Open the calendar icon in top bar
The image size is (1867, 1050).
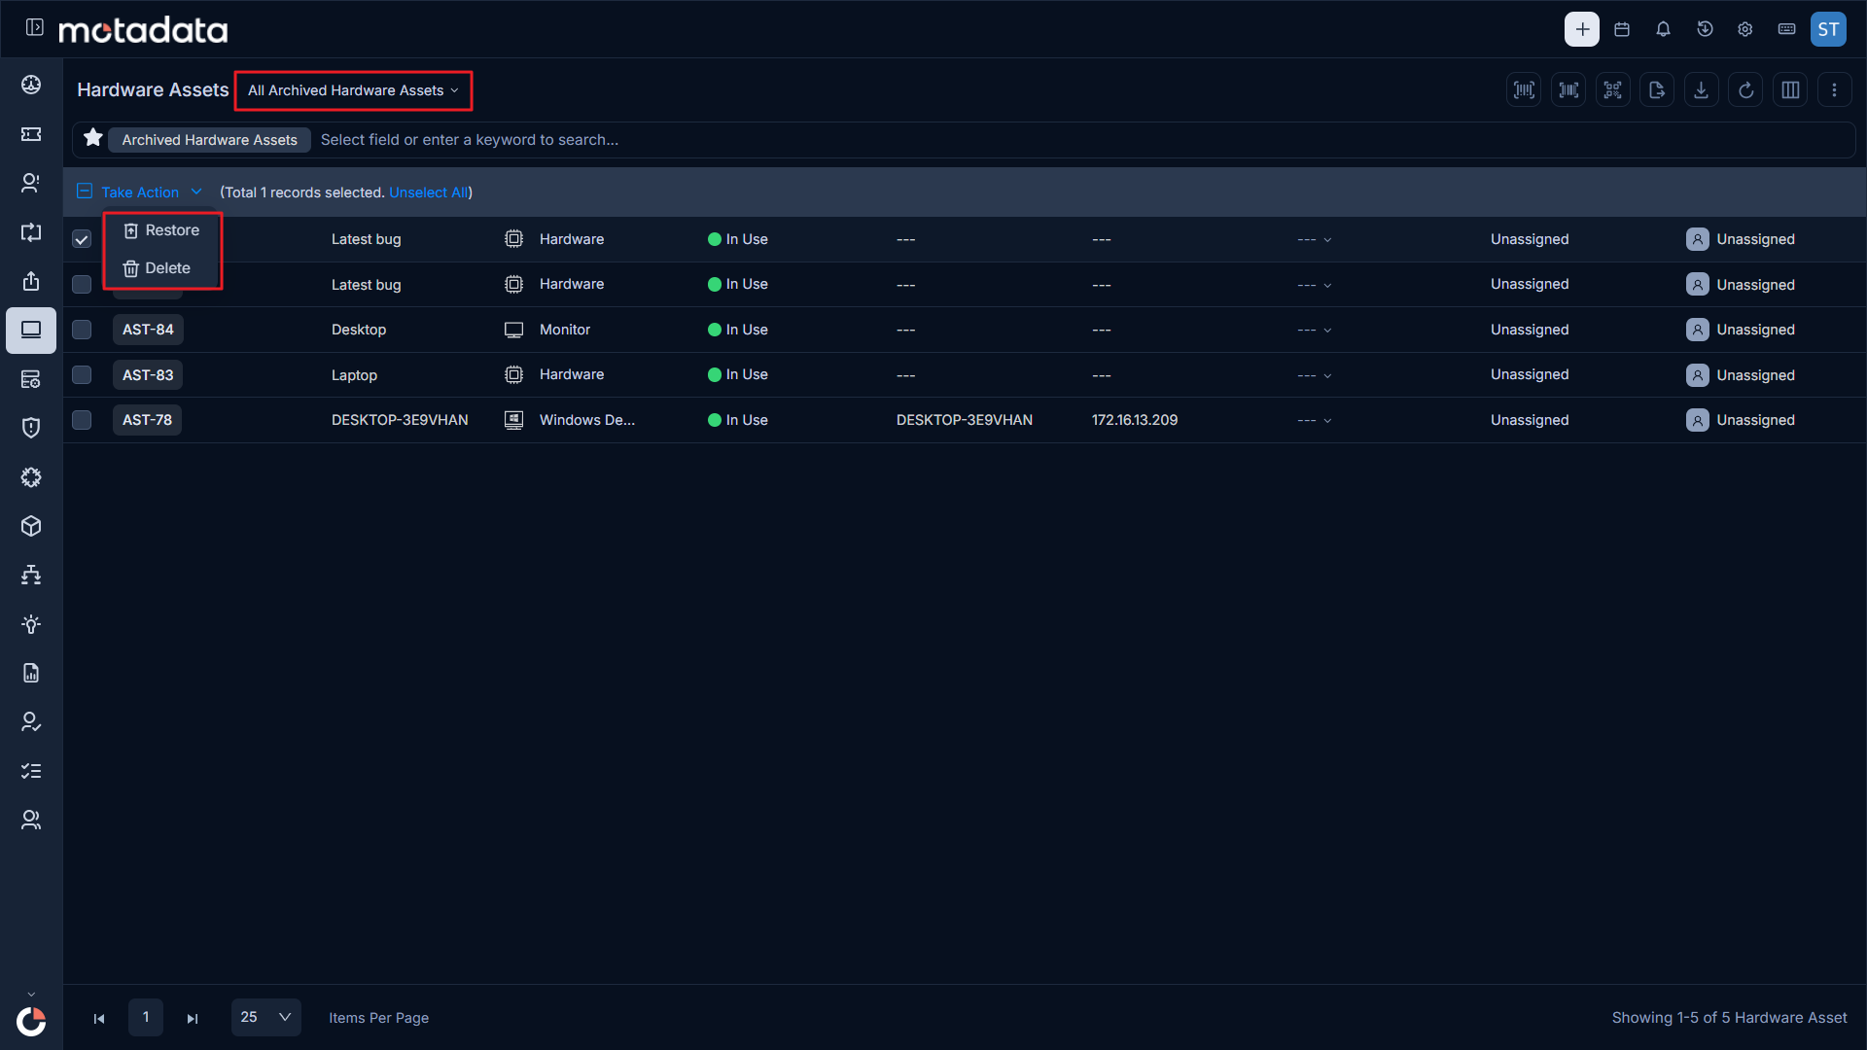click(x=1622, y=29)
